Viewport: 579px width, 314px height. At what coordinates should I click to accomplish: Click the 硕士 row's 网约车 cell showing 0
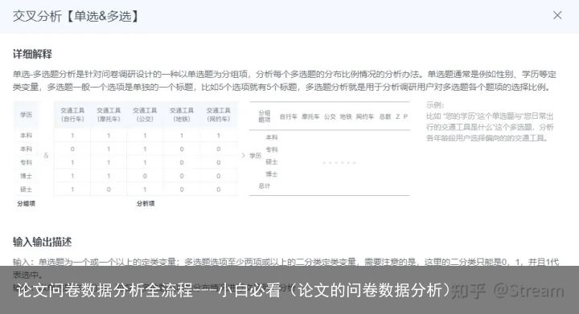click(x=219, y=189)
